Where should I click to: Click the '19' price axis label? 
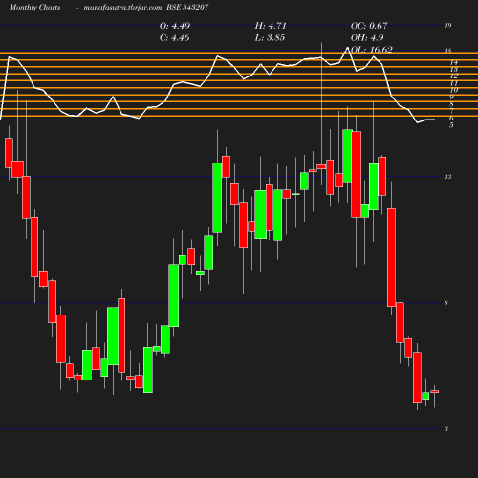(448, 26)
